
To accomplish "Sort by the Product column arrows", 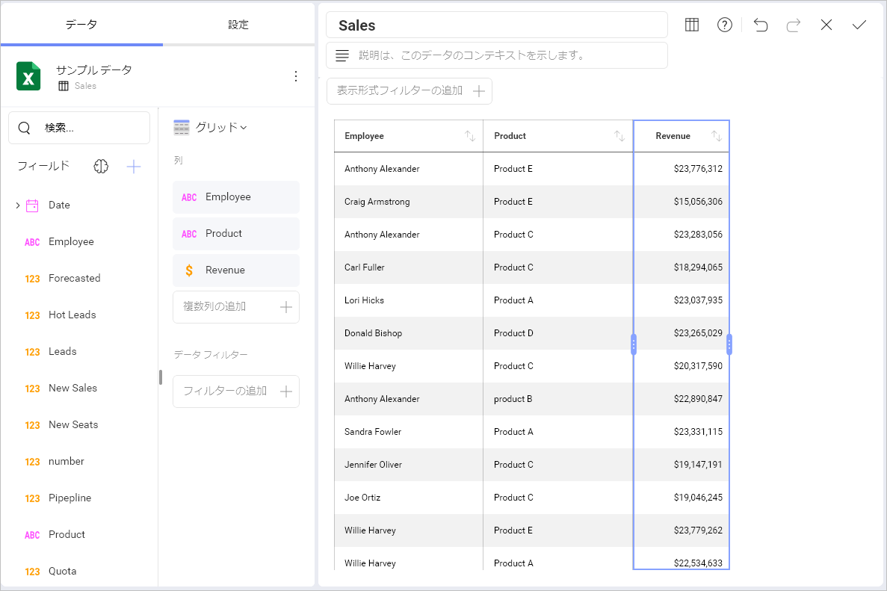I will tap(619, 136).
